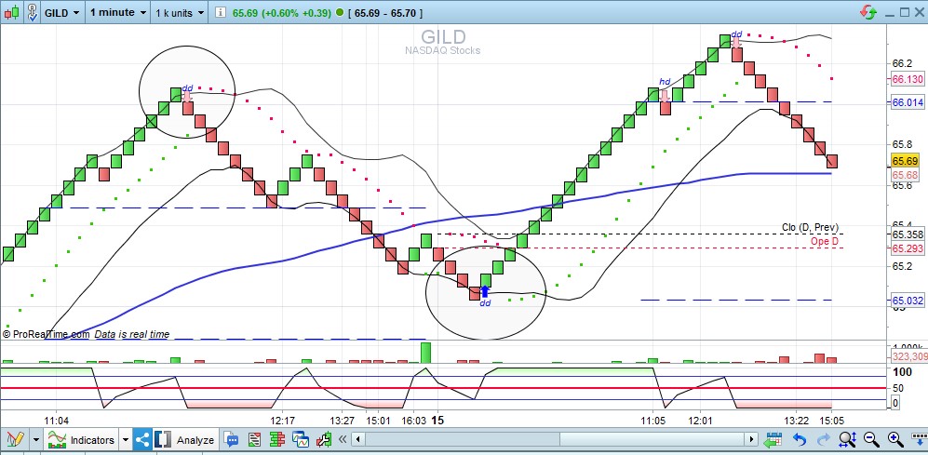The height and width of the screenshot is (455, 928).
Task: Open the chart windows icon
Action: point(301,439)
